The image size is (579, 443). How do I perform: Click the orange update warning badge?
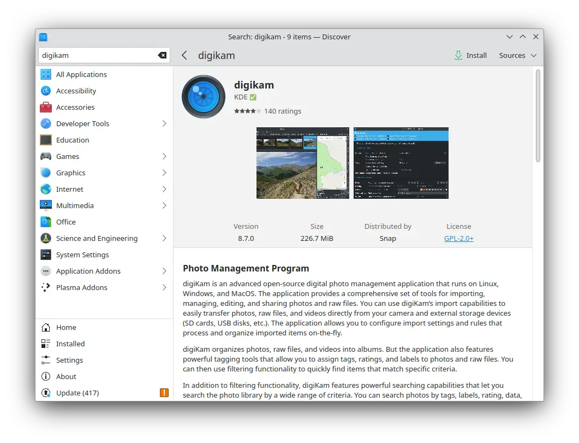click(x=164, y=393)
